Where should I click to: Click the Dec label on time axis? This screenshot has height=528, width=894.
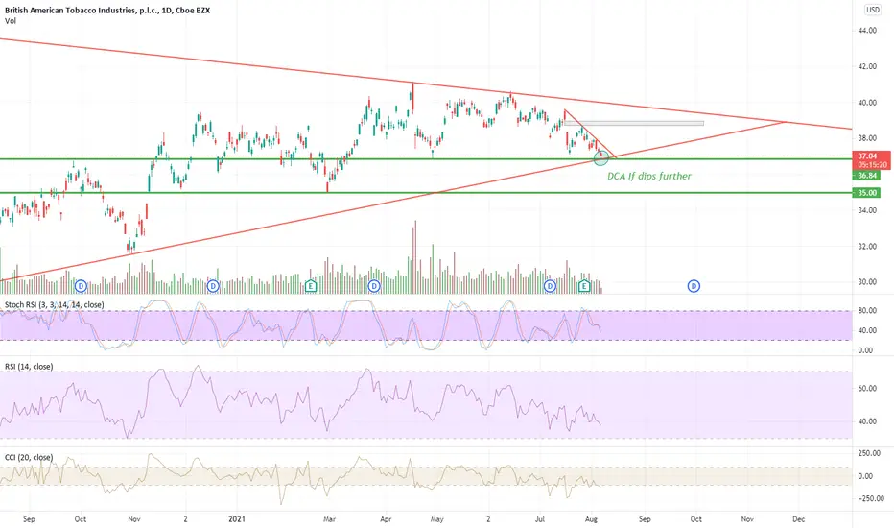tap(799, 519)
